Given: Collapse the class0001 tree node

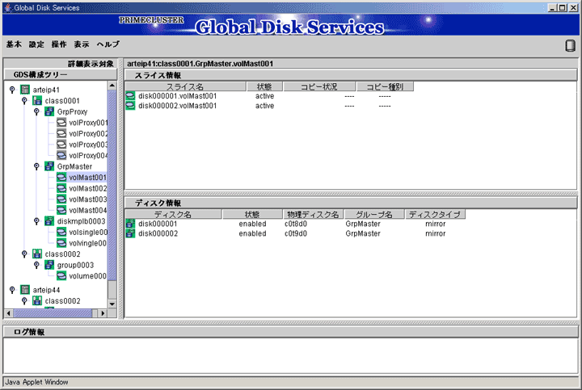Looking at the screenshot, I should 24,100.
